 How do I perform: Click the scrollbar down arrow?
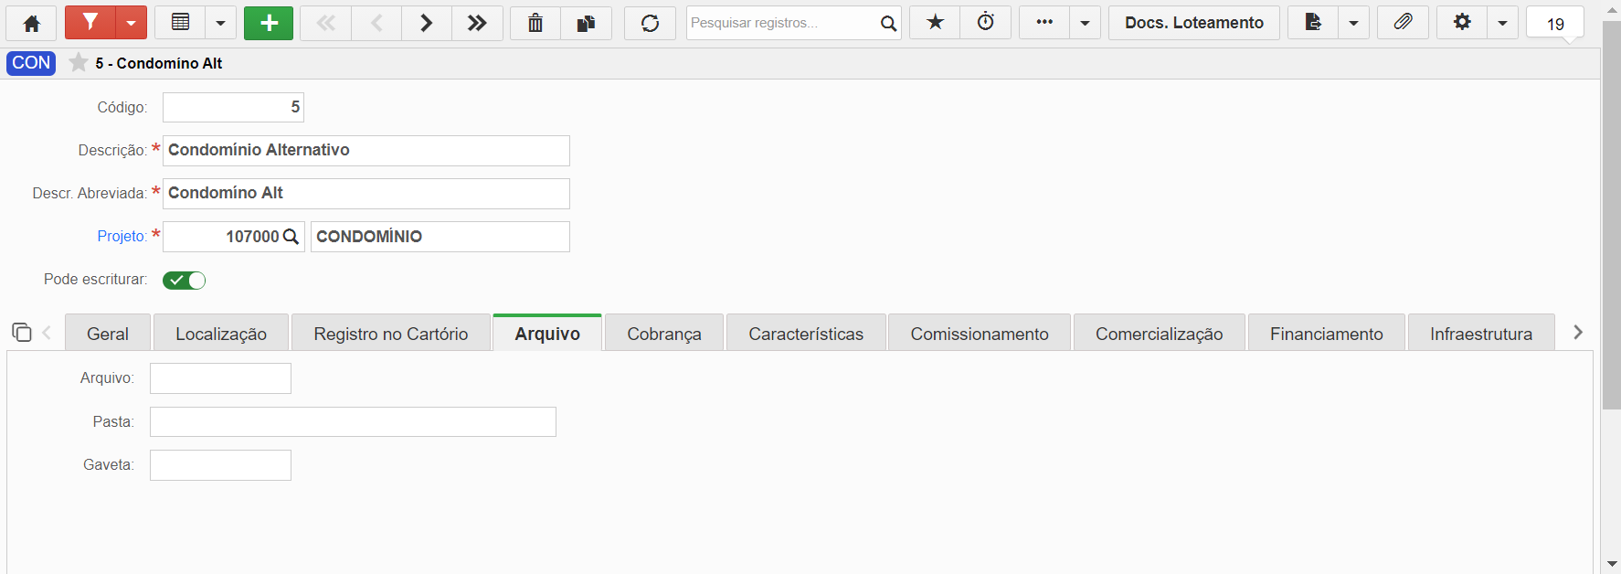(1612, 564)
